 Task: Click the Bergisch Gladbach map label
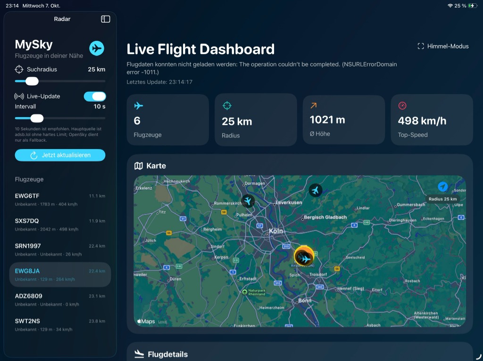tap(325, 217)
